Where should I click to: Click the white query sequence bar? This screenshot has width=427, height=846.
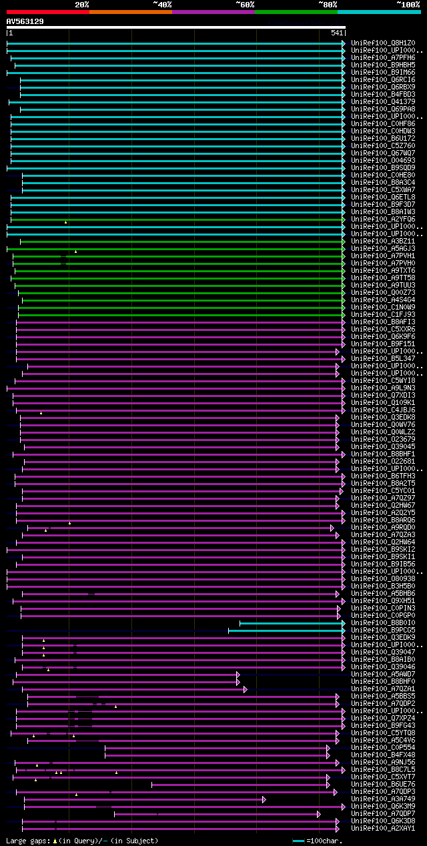coord(175,27)
